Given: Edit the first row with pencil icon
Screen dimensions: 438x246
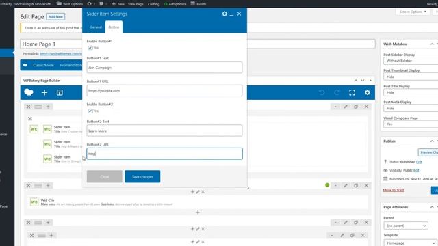Looking at the screenshot, I should point(346,107).
